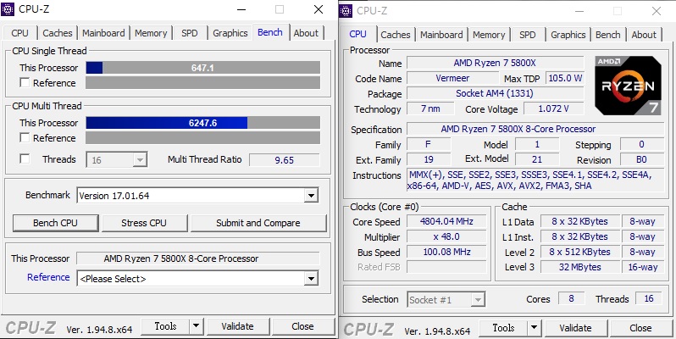This screenshot has width=676, height=339.
Task: Open Mainboard tab in right window
Action: coord(441,35)
